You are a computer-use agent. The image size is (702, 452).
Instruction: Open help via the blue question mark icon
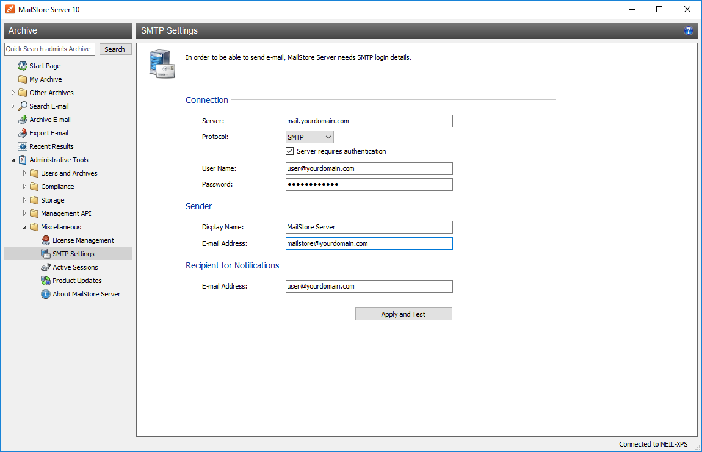point(689,30)
